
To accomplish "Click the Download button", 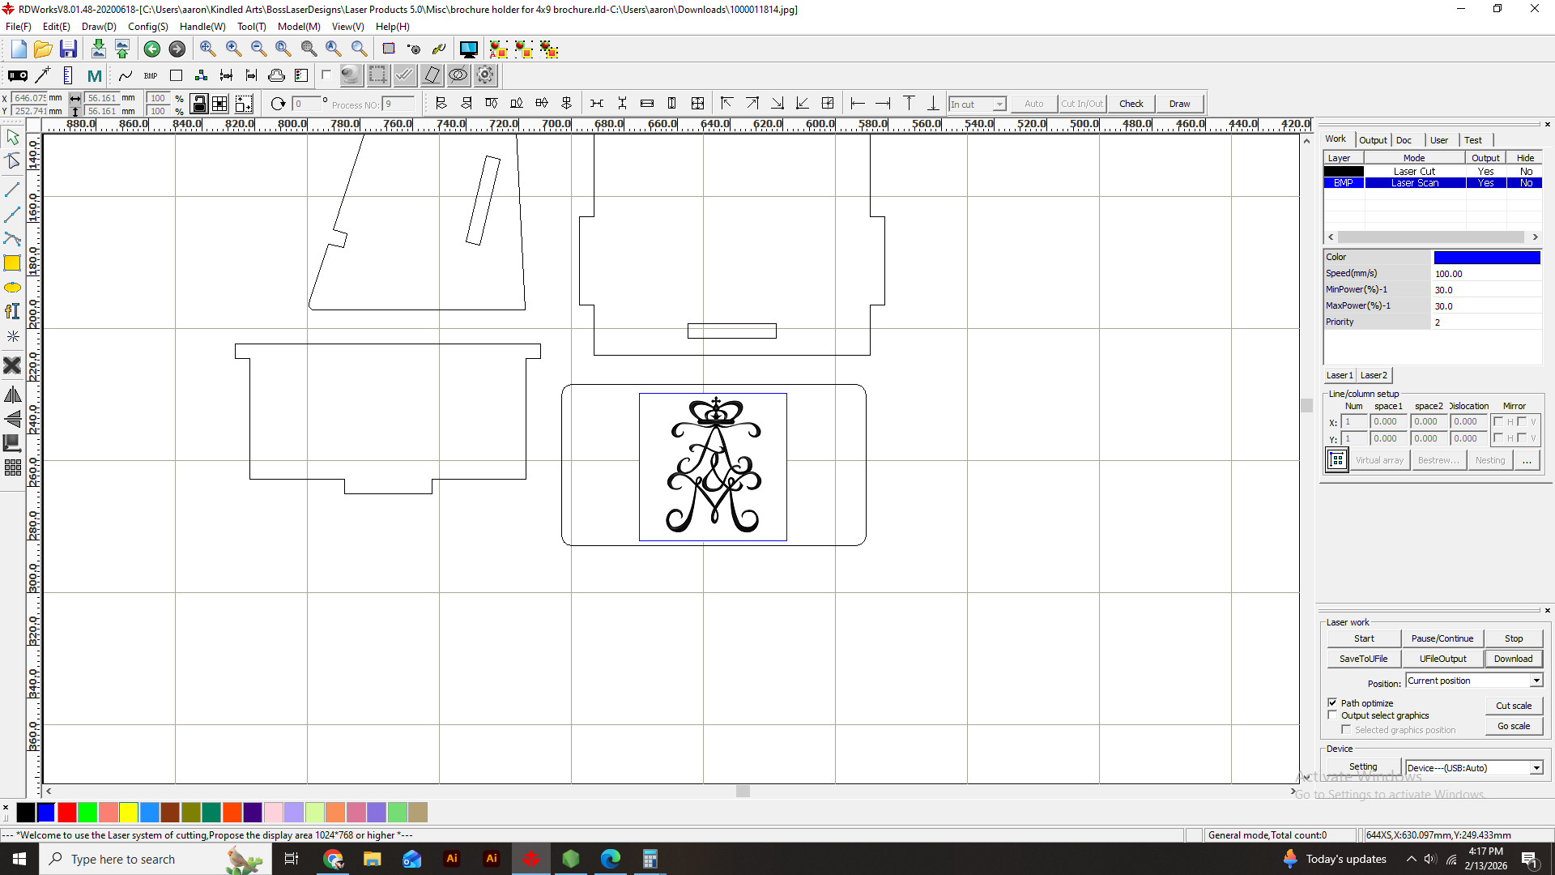I will click(x=1513, y=659).
